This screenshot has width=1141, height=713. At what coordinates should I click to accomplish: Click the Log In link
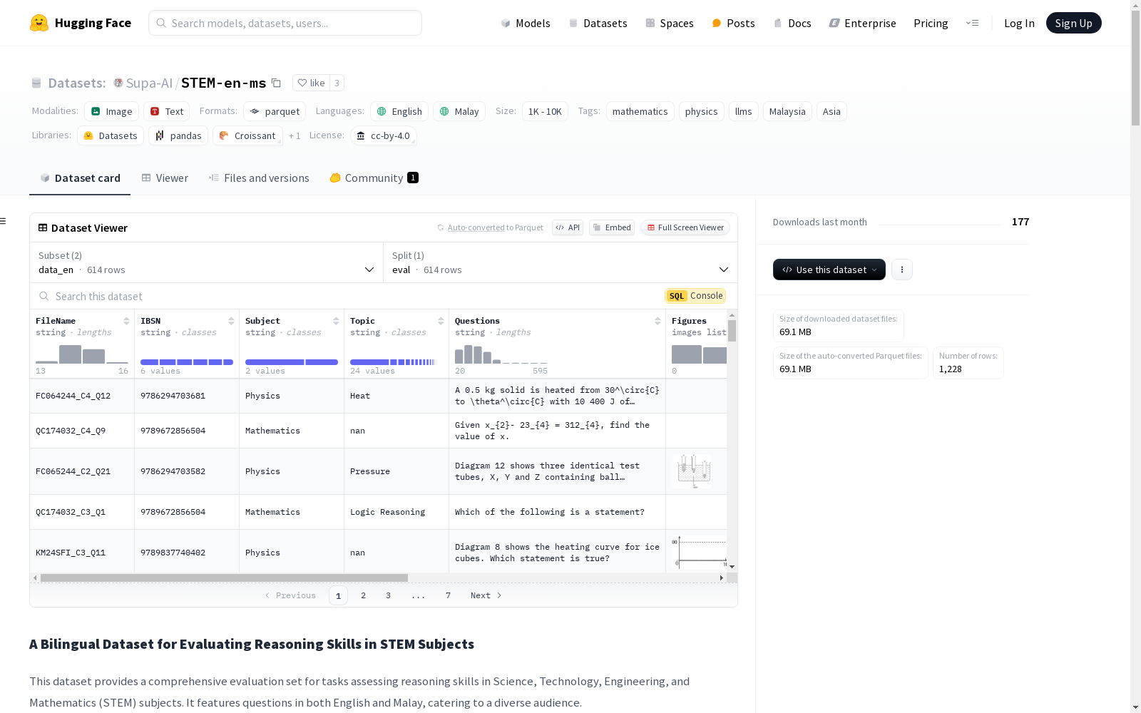1019,23
